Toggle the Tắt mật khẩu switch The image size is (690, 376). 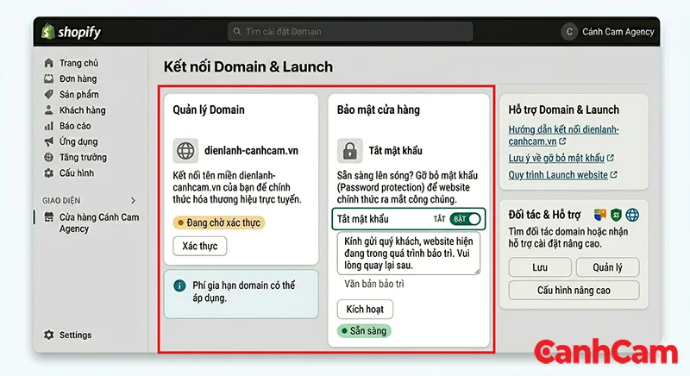pyautogui.click(x=465, y=219)
